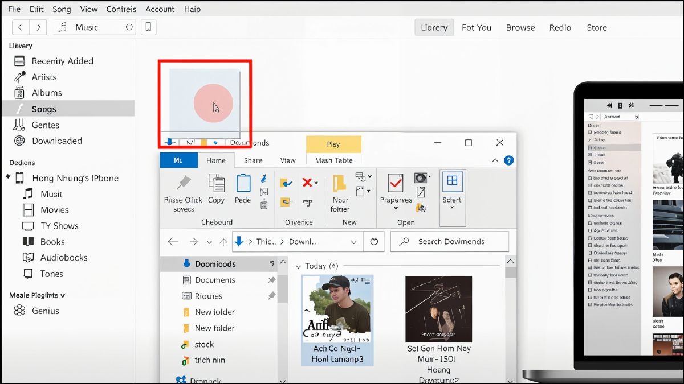
Task: Open Gentes in the library sidebar
Action: tap(46, 125)
